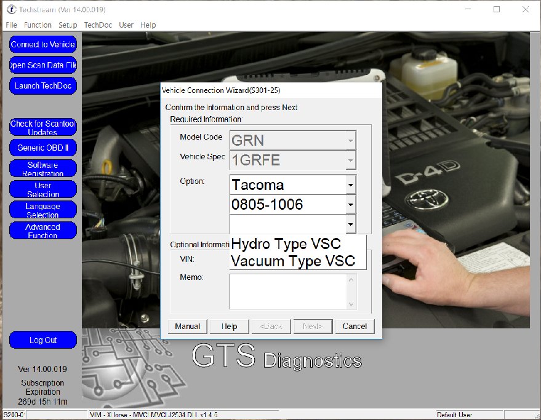Screen dimensions: 541x420
Task: Open the User menu
Action: [x=126, y=25]
